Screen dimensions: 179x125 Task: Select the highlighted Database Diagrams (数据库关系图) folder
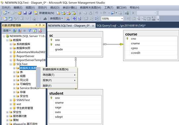coord(28,68)
